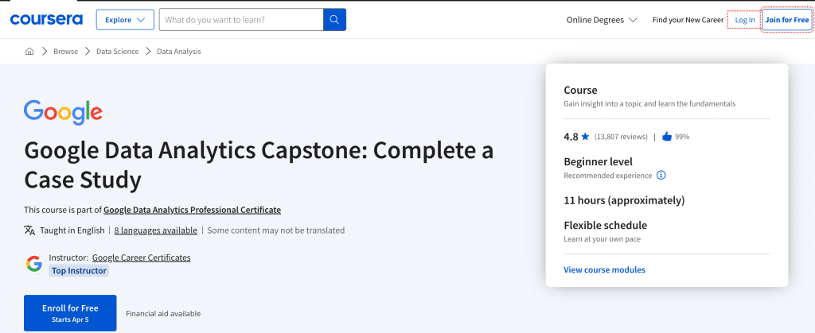This screenshot has height=333, width=815.
Task: Select Browse in the breadcrumb
Action: (65, 52)
